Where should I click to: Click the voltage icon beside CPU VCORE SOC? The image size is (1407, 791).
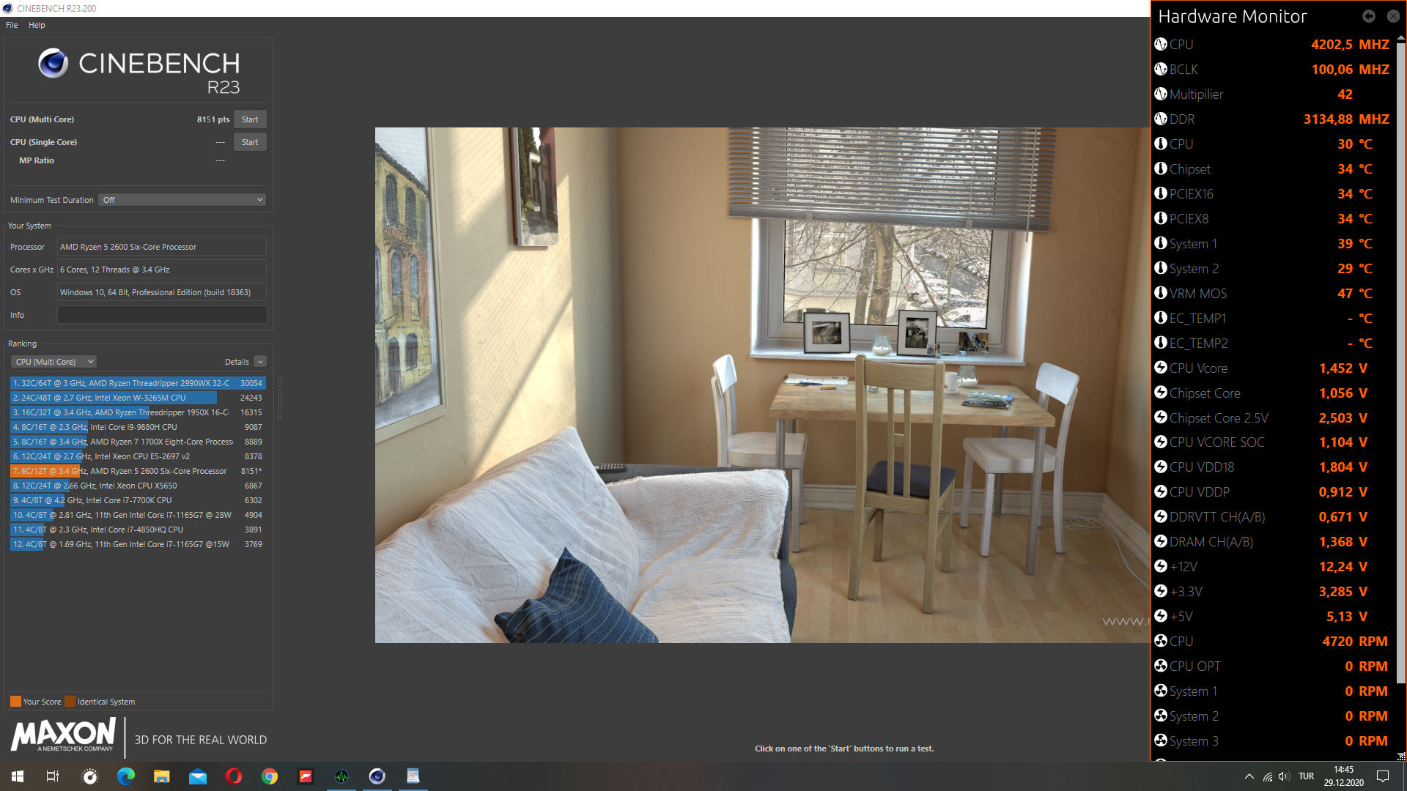[x=1161, y=442]
